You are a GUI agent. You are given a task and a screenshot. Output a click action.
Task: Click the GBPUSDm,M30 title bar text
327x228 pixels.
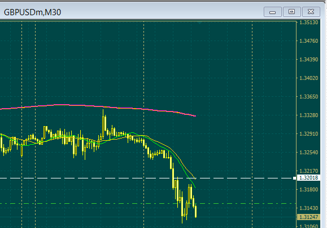click(x=32, y=12)
